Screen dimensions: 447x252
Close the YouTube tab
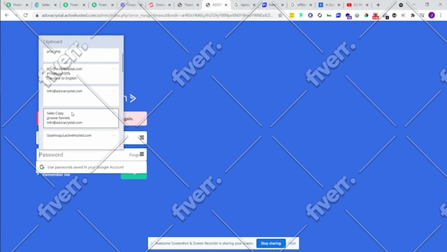[367, 5]
